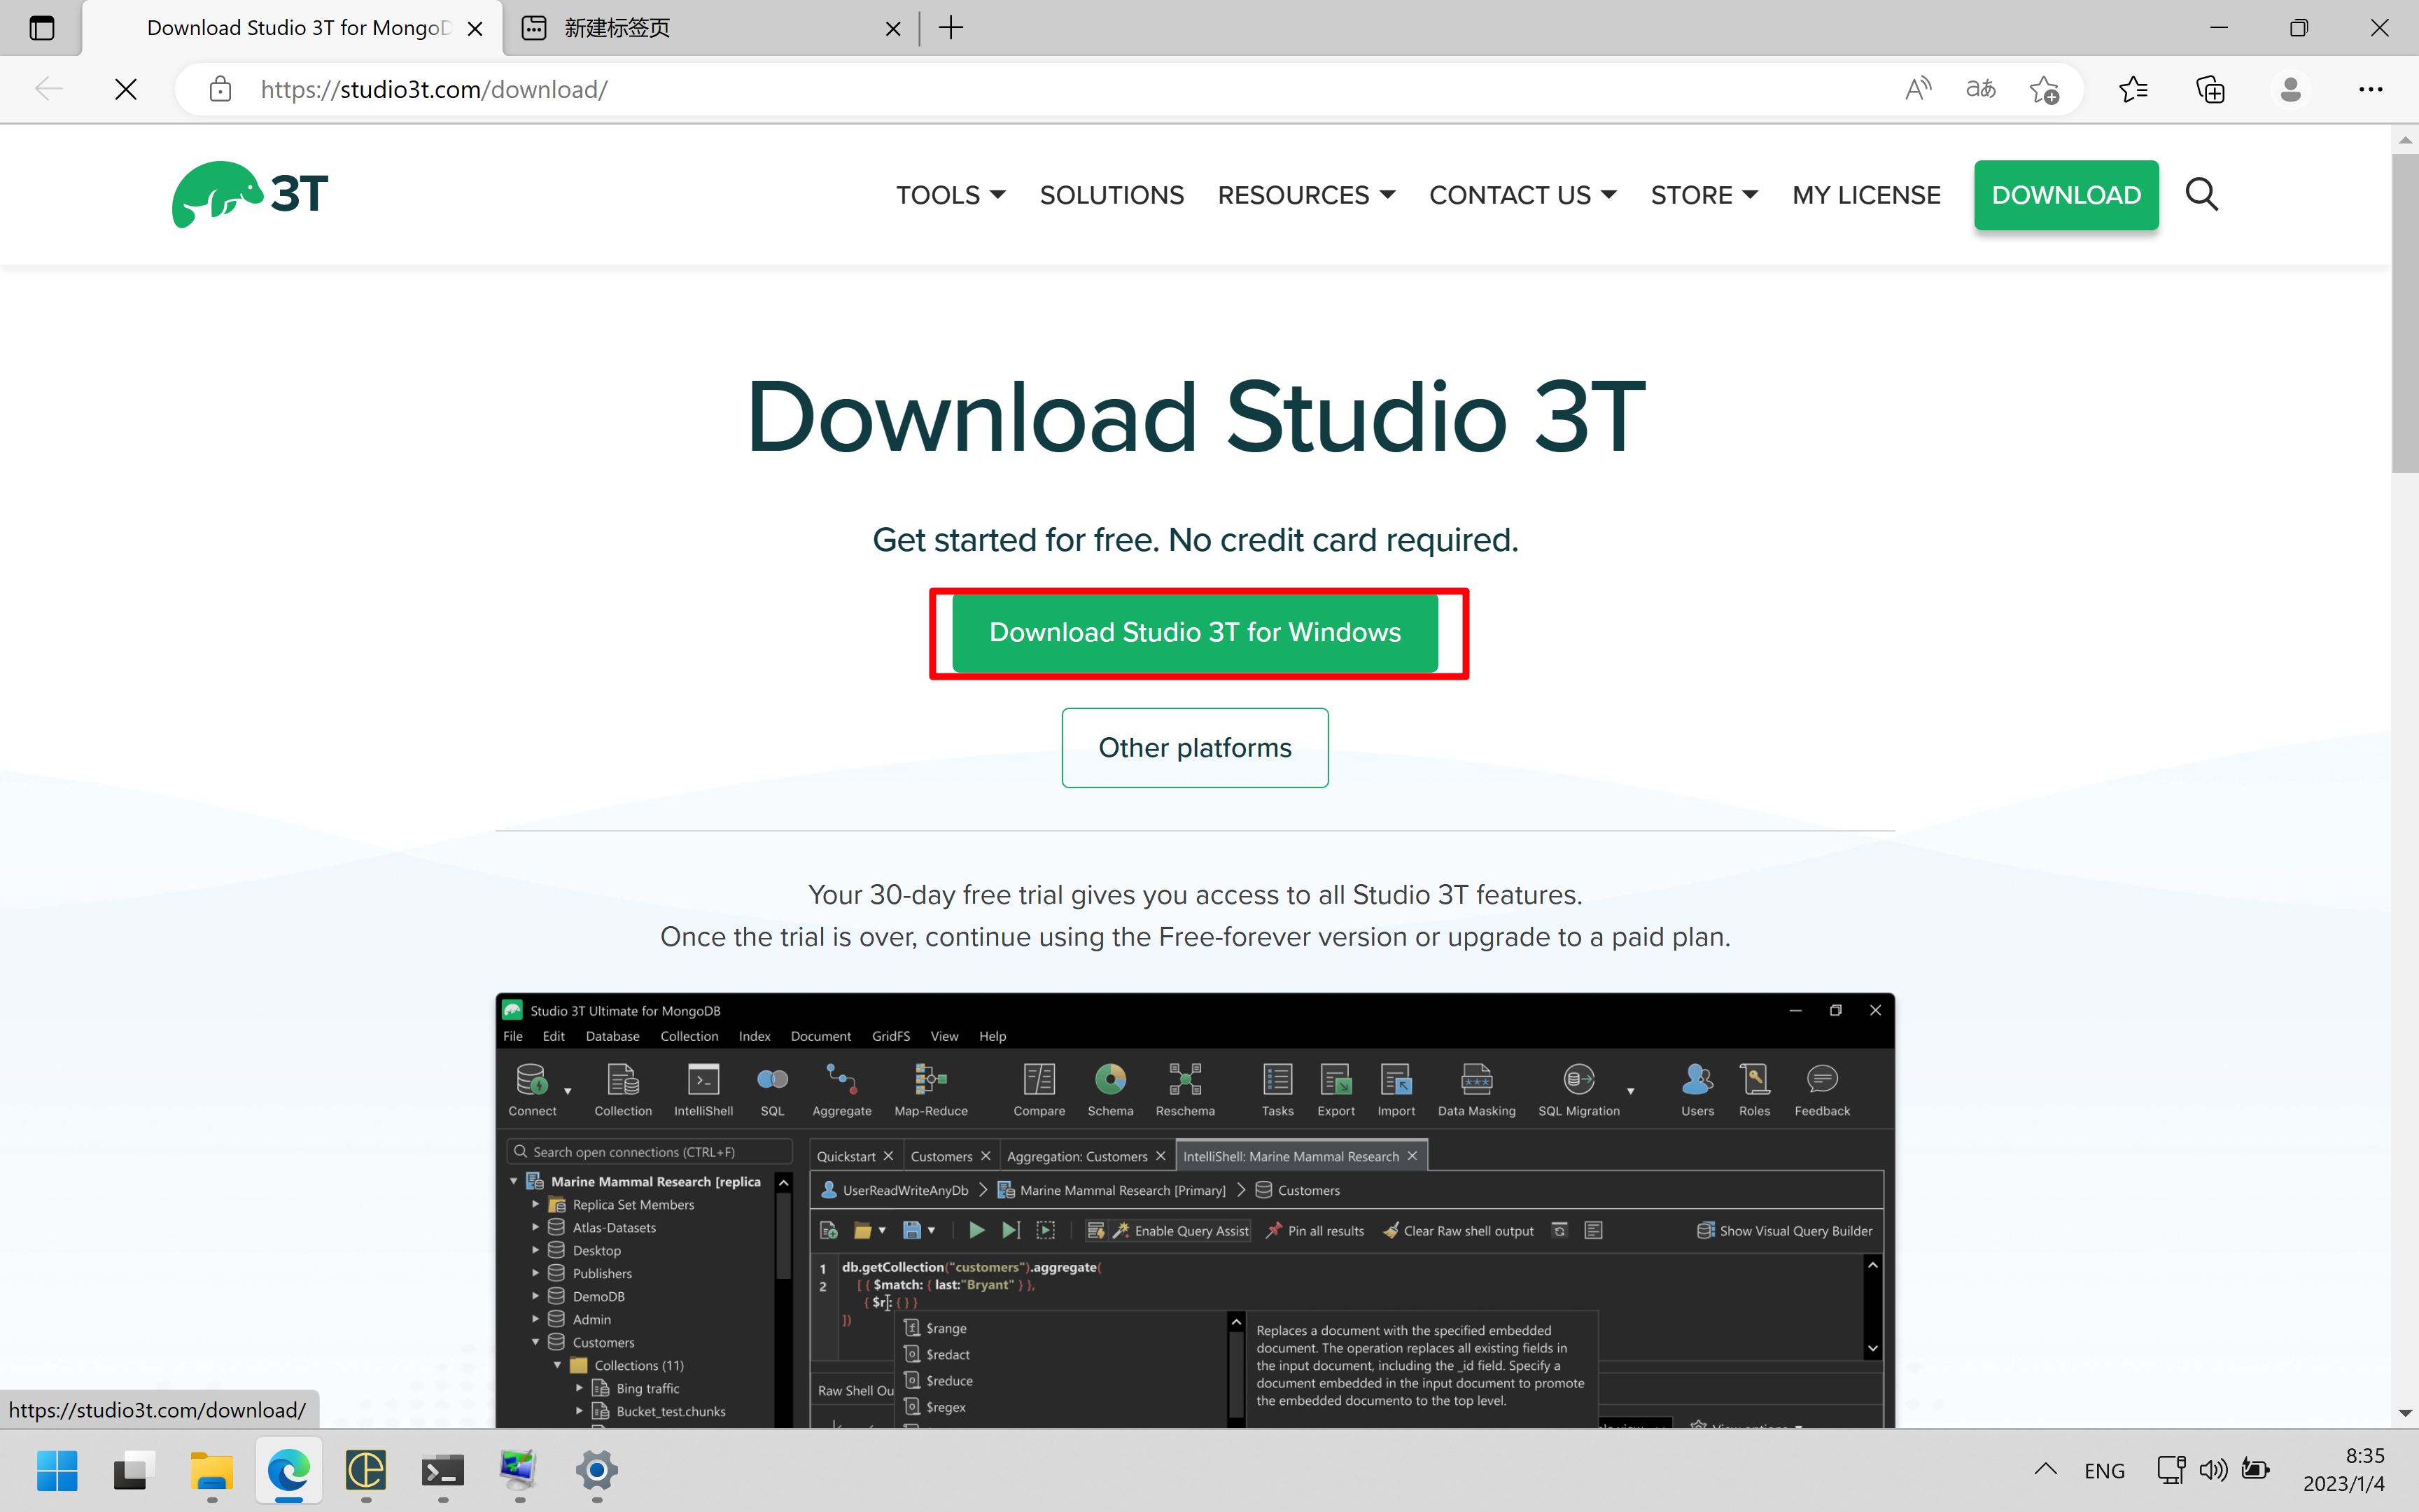This screenshot has height=1512, width=2419.
Task: Go back using the back arrow
Action: coord(49,89)
